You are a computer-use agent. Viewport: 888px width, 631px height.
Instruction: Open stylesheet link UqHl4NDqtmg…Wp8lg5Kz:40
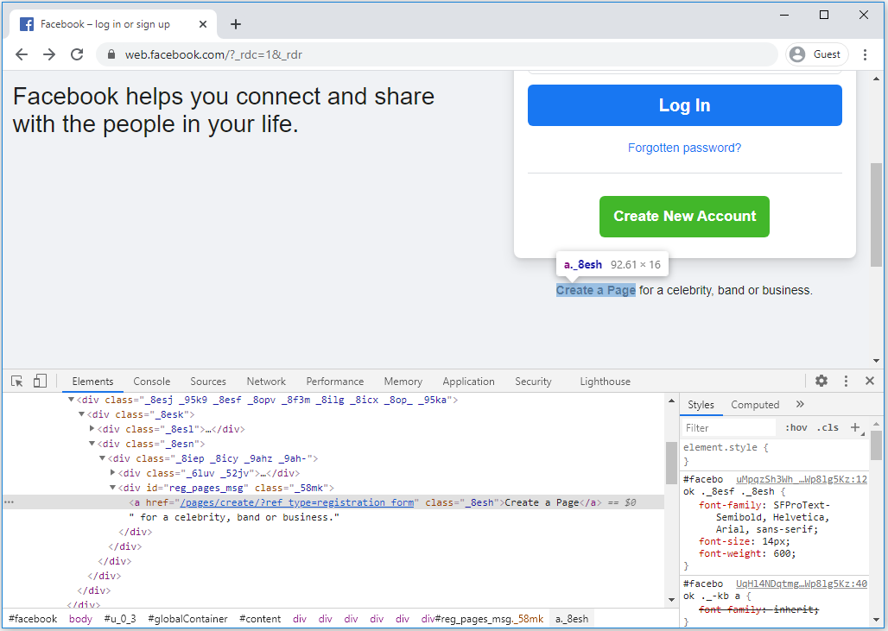[802, 584]
